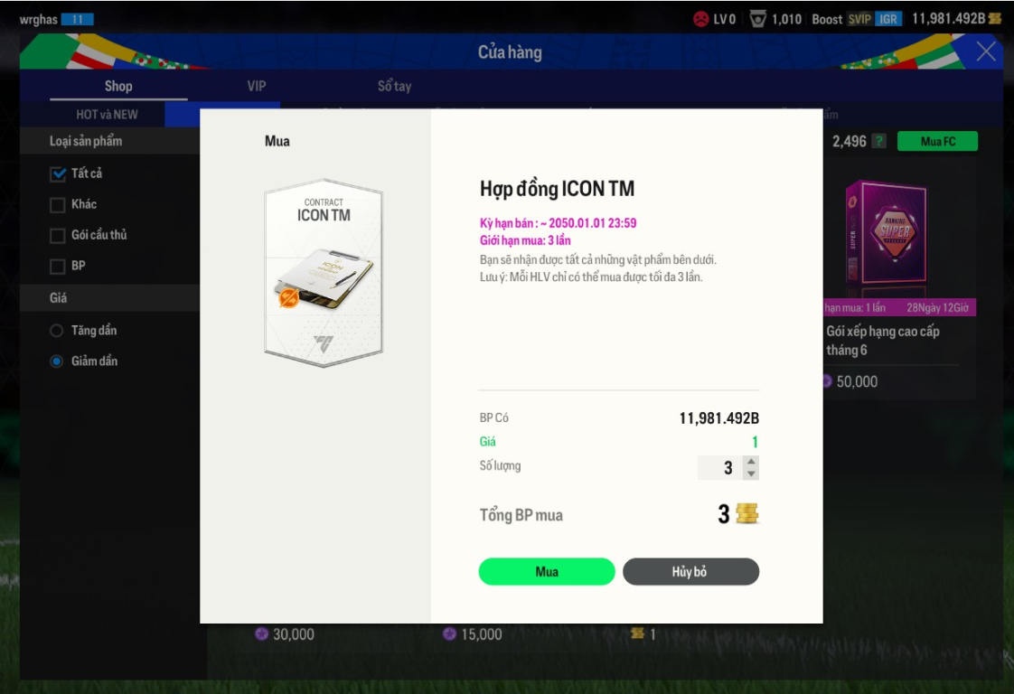
Task: Click the red angry face LV icon
Action: (701, 19)
